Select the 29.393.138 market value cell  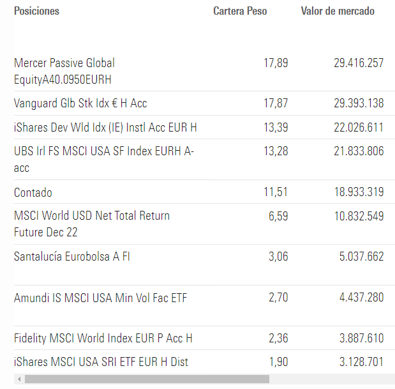359,103
